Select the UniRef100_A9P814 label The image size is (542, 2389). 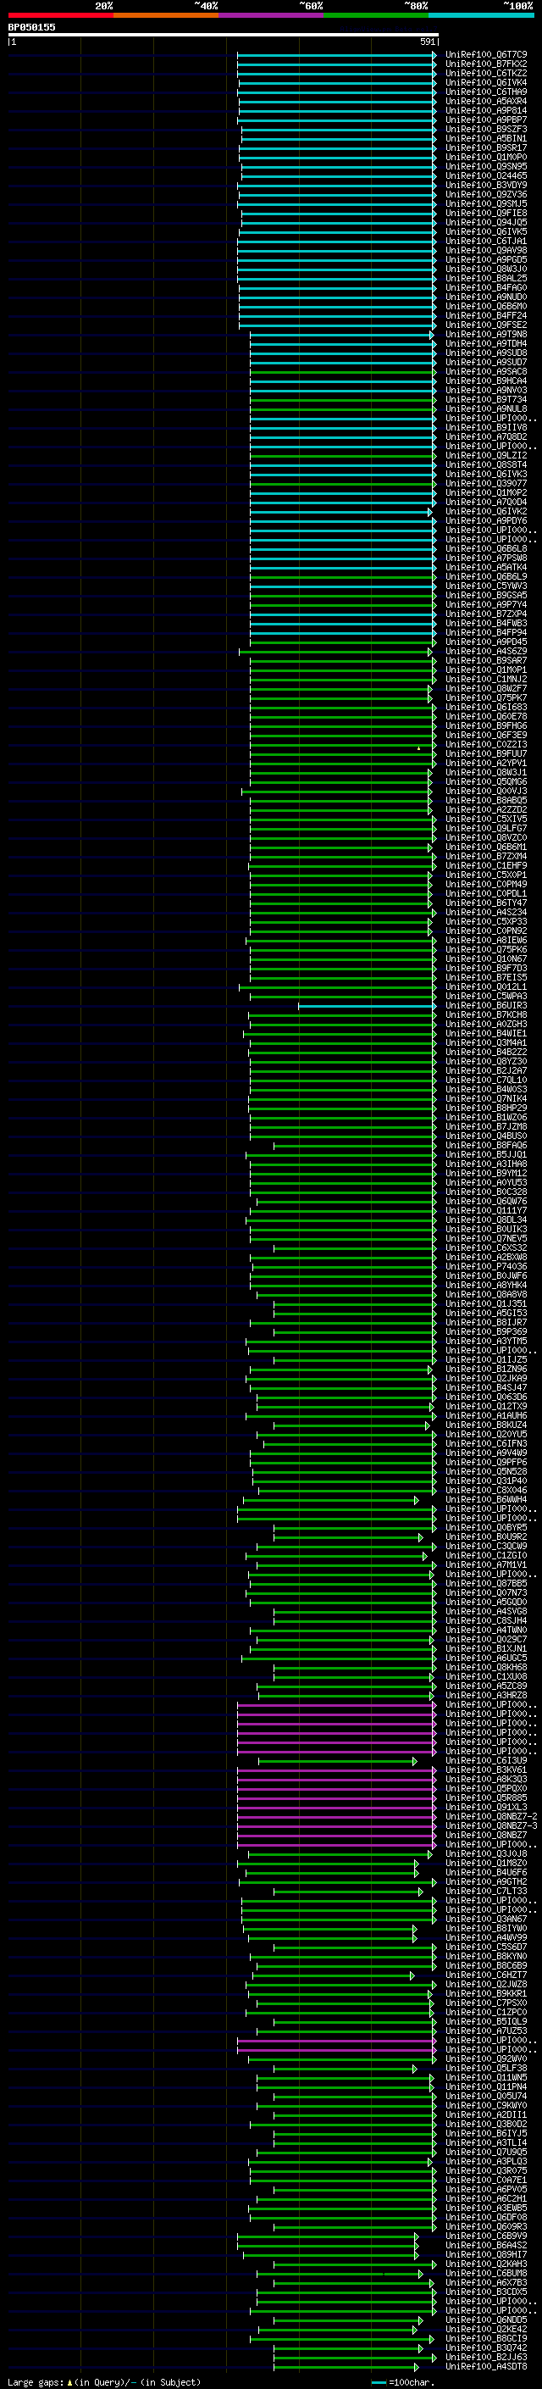[x=486, y=110]
